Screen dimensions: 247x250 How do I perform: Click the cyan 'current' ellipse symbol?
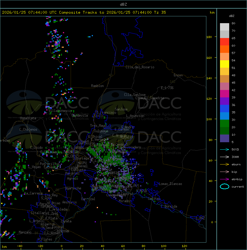(224, 186)
